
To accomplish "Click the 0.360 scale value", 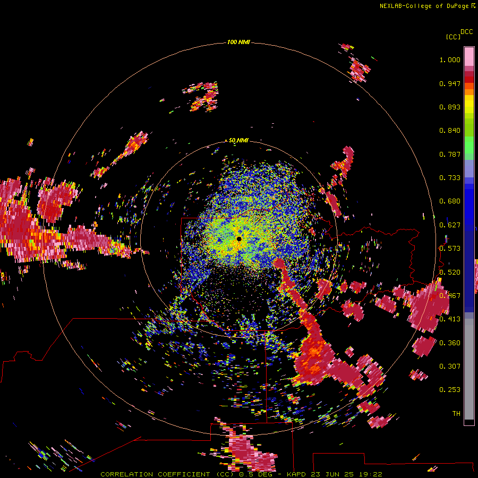I will [450, 343].
